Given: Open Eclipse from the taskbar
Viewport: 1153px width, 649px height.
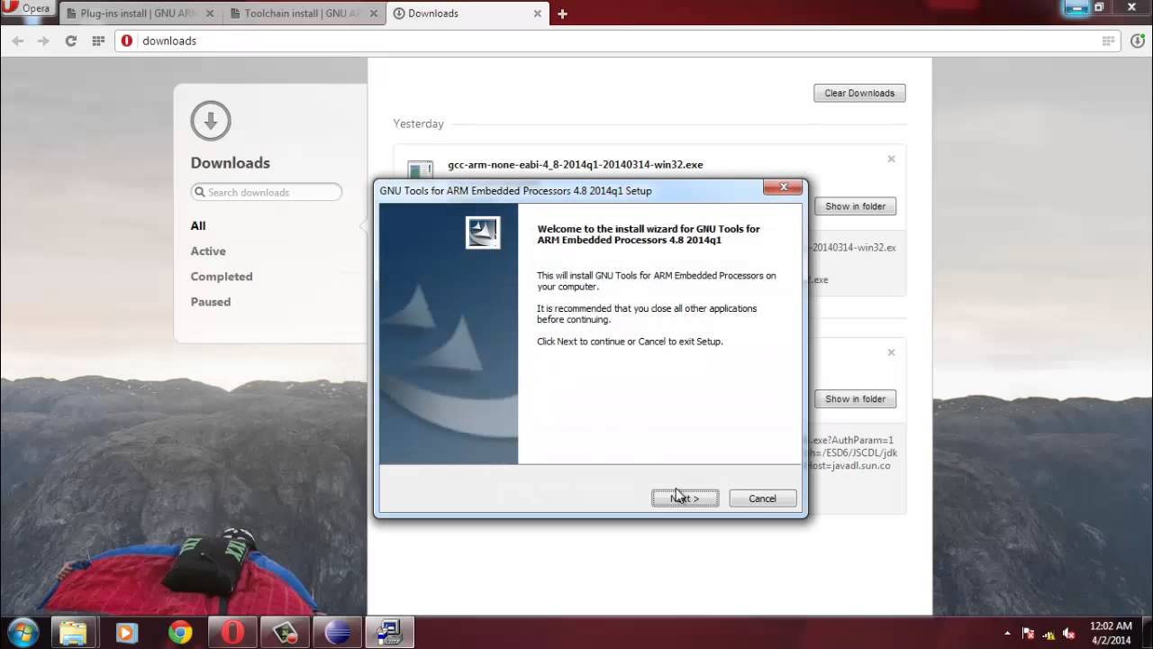Looking at the screenshot, I should tap(338, 633).
